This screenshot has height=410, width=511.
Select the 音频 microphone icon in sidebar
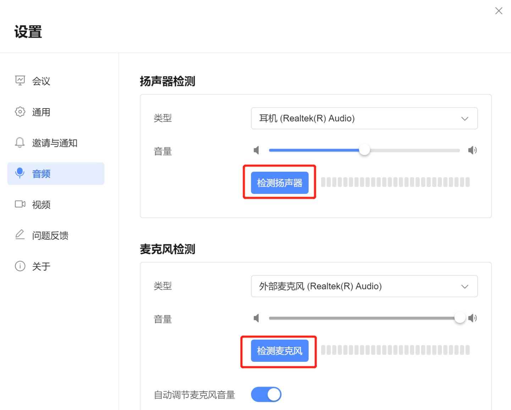point(20,173)
